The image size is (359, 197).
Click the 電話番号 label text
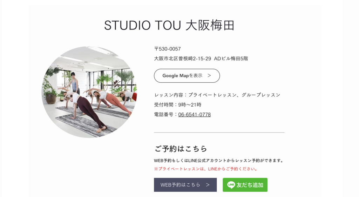pos(164,114)
